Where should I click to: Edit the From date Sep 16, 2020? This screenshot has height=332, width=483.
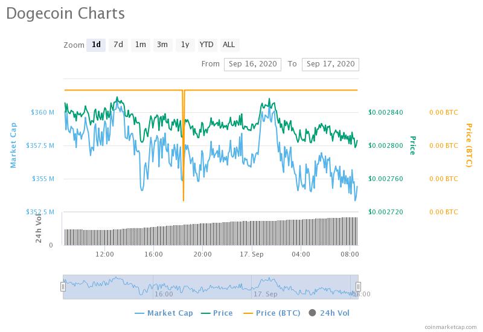click(x=252, y=65)
